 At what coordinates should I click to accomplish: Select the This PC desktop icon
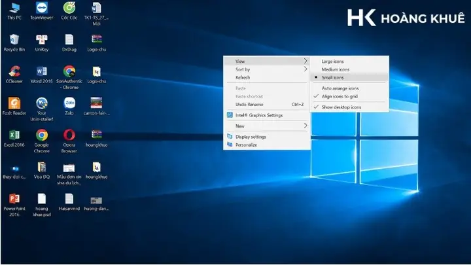pyautogui.click(x=14, y=11)
